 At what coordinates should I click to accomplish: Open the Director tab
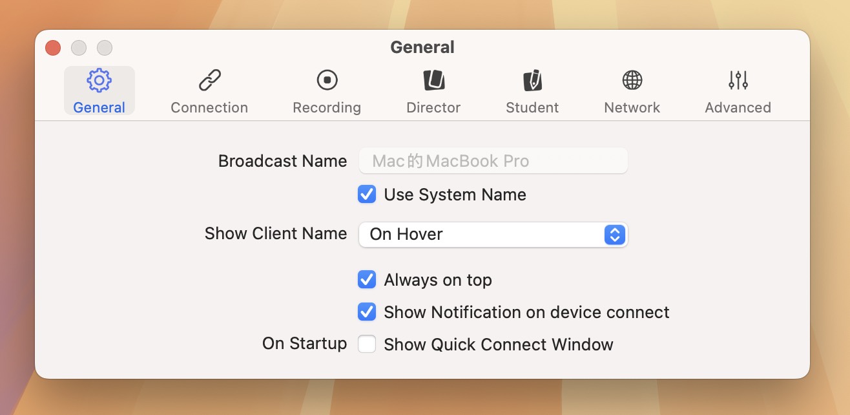(x=433, y=91)
